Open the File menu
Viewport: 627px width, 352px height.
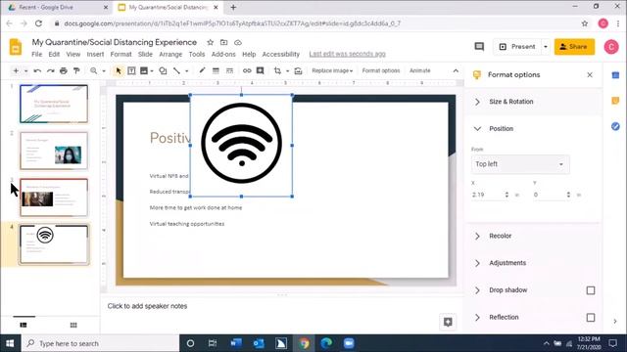point(37,55)
